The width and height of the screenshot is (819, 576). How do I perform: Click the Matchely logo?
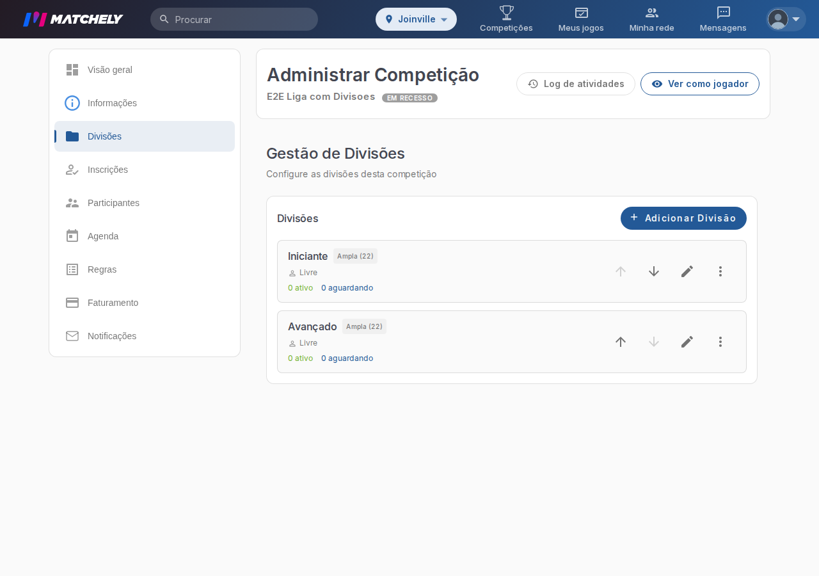[73, 19]
